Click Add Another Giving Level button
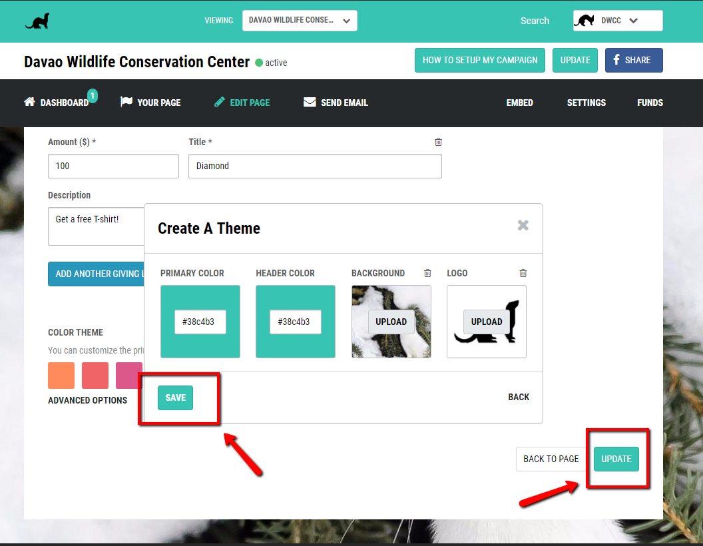703x546 pixels. pos(97,274)
